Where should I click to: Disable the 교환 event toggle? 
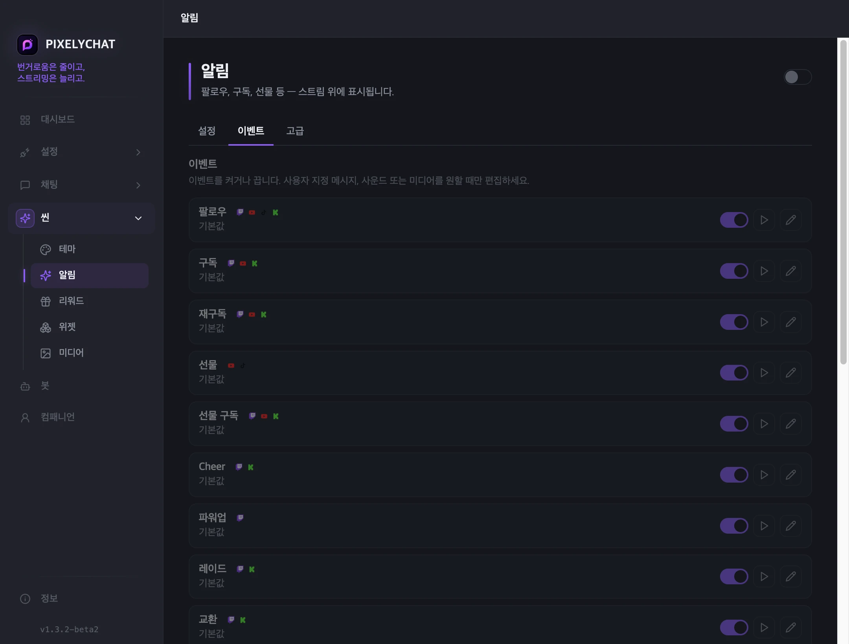734,628
